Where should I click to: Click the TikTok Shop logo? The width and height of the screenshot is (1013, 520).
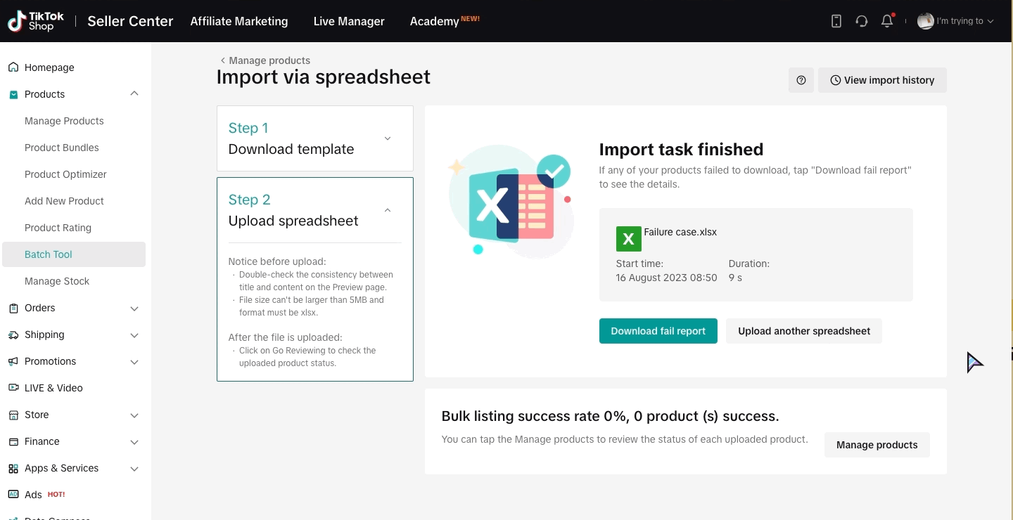[36, 21]
